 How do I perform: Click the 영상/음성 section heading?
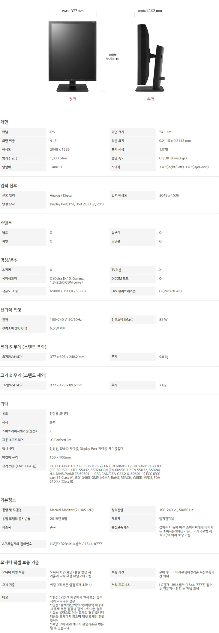click(9, 260)
